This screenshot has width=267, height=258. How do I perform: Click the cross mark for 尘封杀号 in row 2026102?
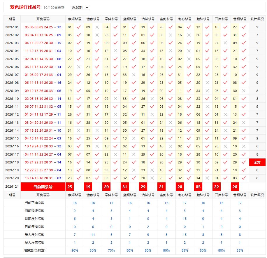pos(171,35)
